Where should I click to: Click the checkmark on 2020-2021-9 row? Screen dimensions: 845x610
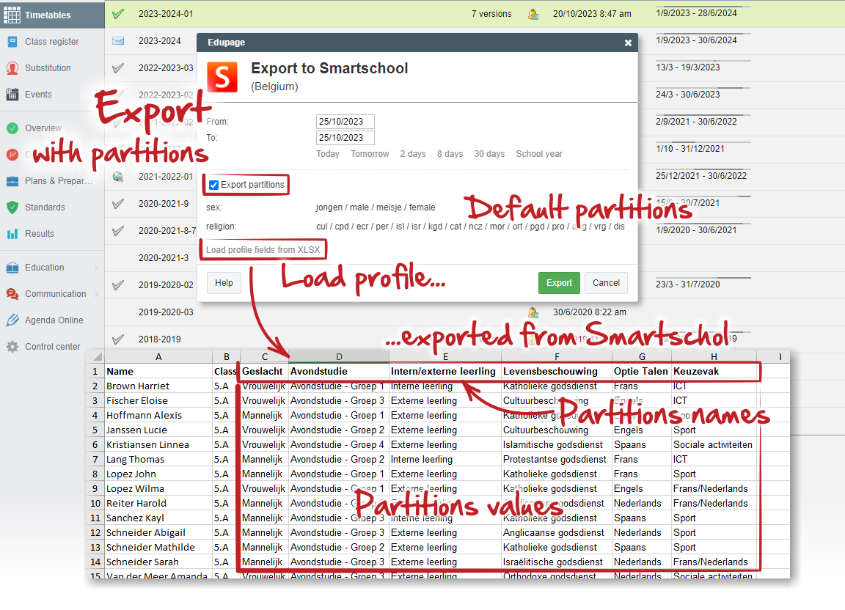[118, 204]
